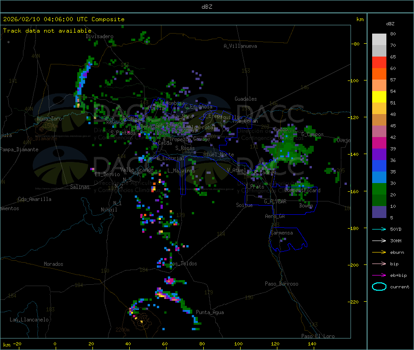The height and width of the screenshot is (350, 414).
Task: Click the 35 dBZ blue color swatch
Action: tap(379, 166)
